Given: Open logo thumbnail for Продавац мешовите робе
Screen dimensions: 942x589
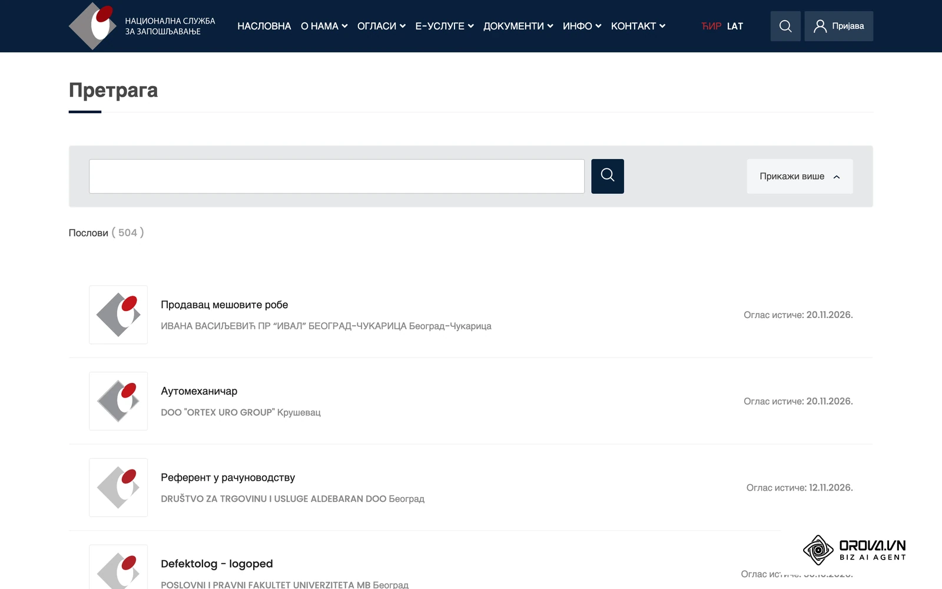Looking at the screenshot, I should pyautogui.click(x=118, y=315).
